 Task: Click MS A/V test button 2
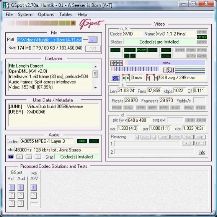click(x=33, y=195)
